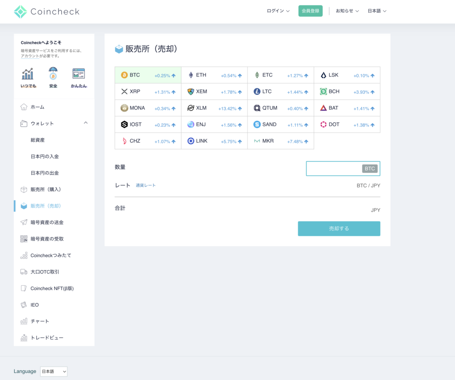The image size is (455, 380).
Task: Open 総資産 in the wallet menu
Action: [38, 140]
